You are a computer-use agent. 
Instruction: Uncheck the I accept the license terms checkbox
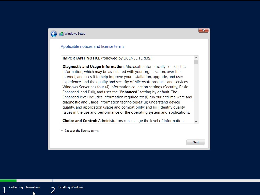click(x=62, y=130)
